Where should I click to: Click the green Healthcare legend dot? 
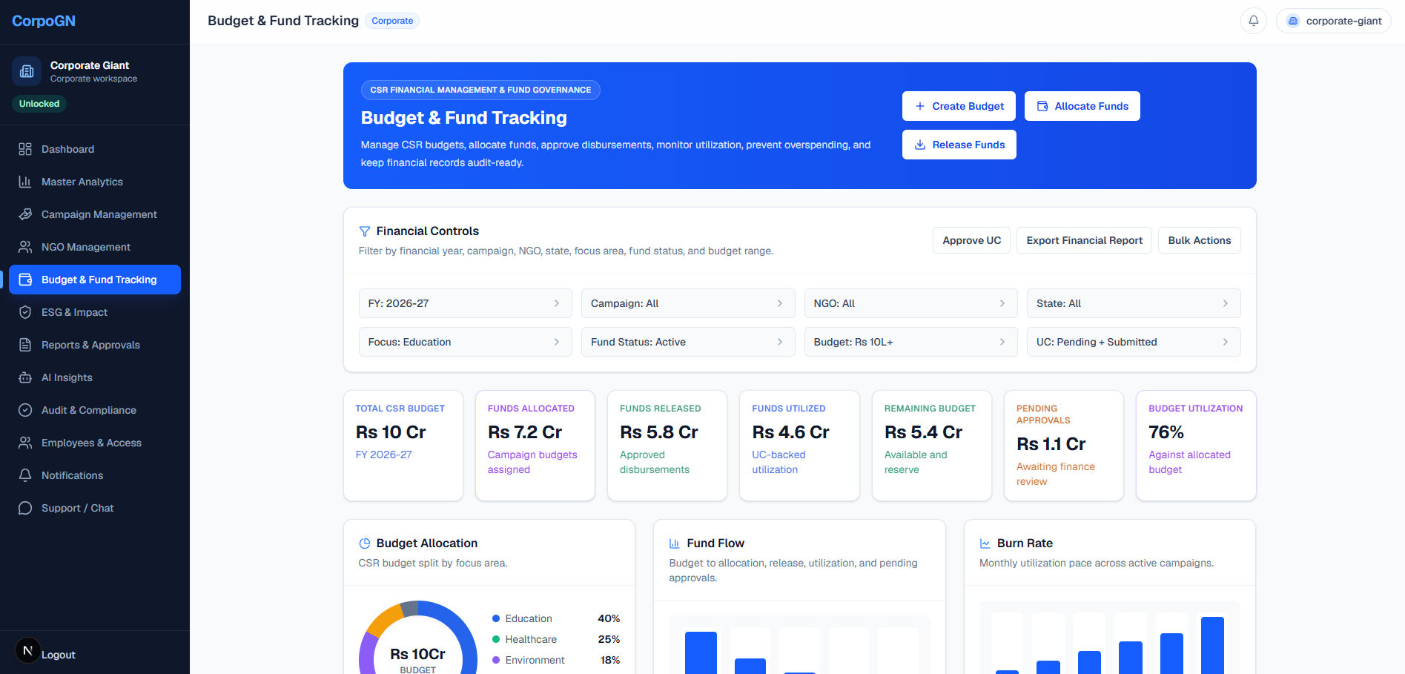[496, 639]
